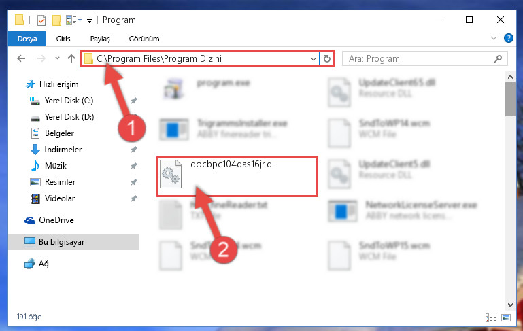This screenshot has width=523, height=331.
Task: Refresh the current folder view
Action: click(327, 58)
